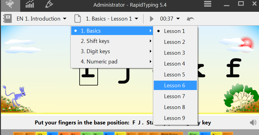Choose Lesson 7 in the submenu
Viewport: 259px width, 135px height.
coord(175,96)
